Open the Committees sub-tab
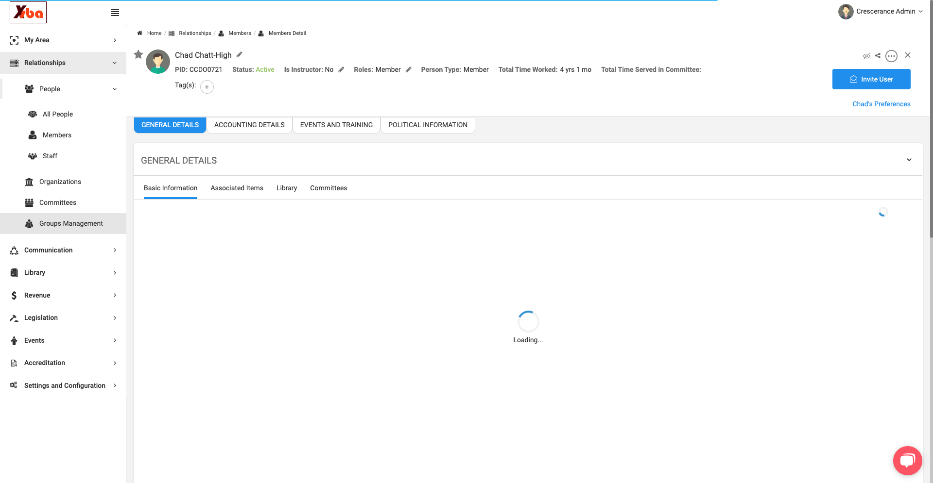This screenshot has width=933, height=483. pyautogui.click(x=328, y=188)
